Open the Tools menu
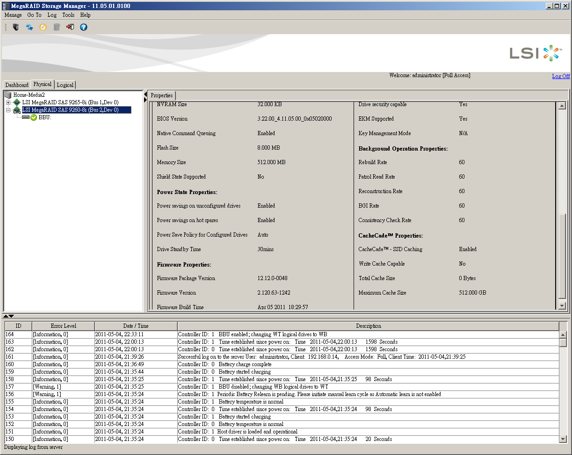Viewport: 572px width, 455px height. (x=68, y=15)
